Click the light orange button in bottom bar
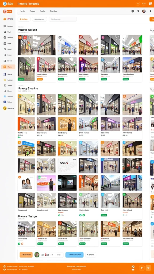The height and width of the screenshot is (274, 154). point(26,255)
